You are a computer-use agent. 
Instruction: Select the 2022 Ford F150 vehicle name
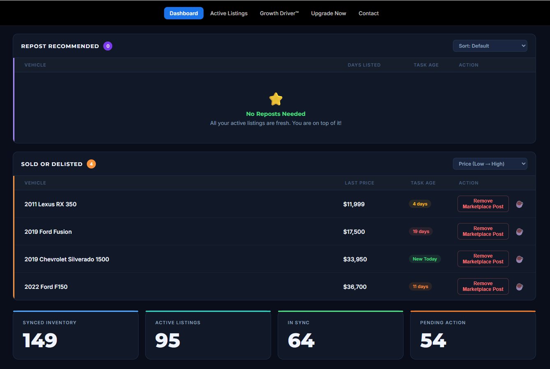[x=46, y=287]
